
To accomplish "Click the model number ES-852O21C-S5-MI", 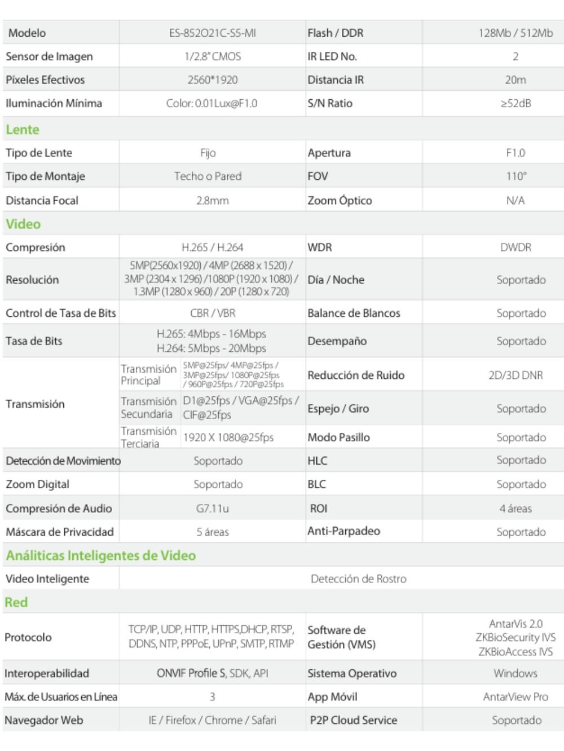I will [212, 33].
